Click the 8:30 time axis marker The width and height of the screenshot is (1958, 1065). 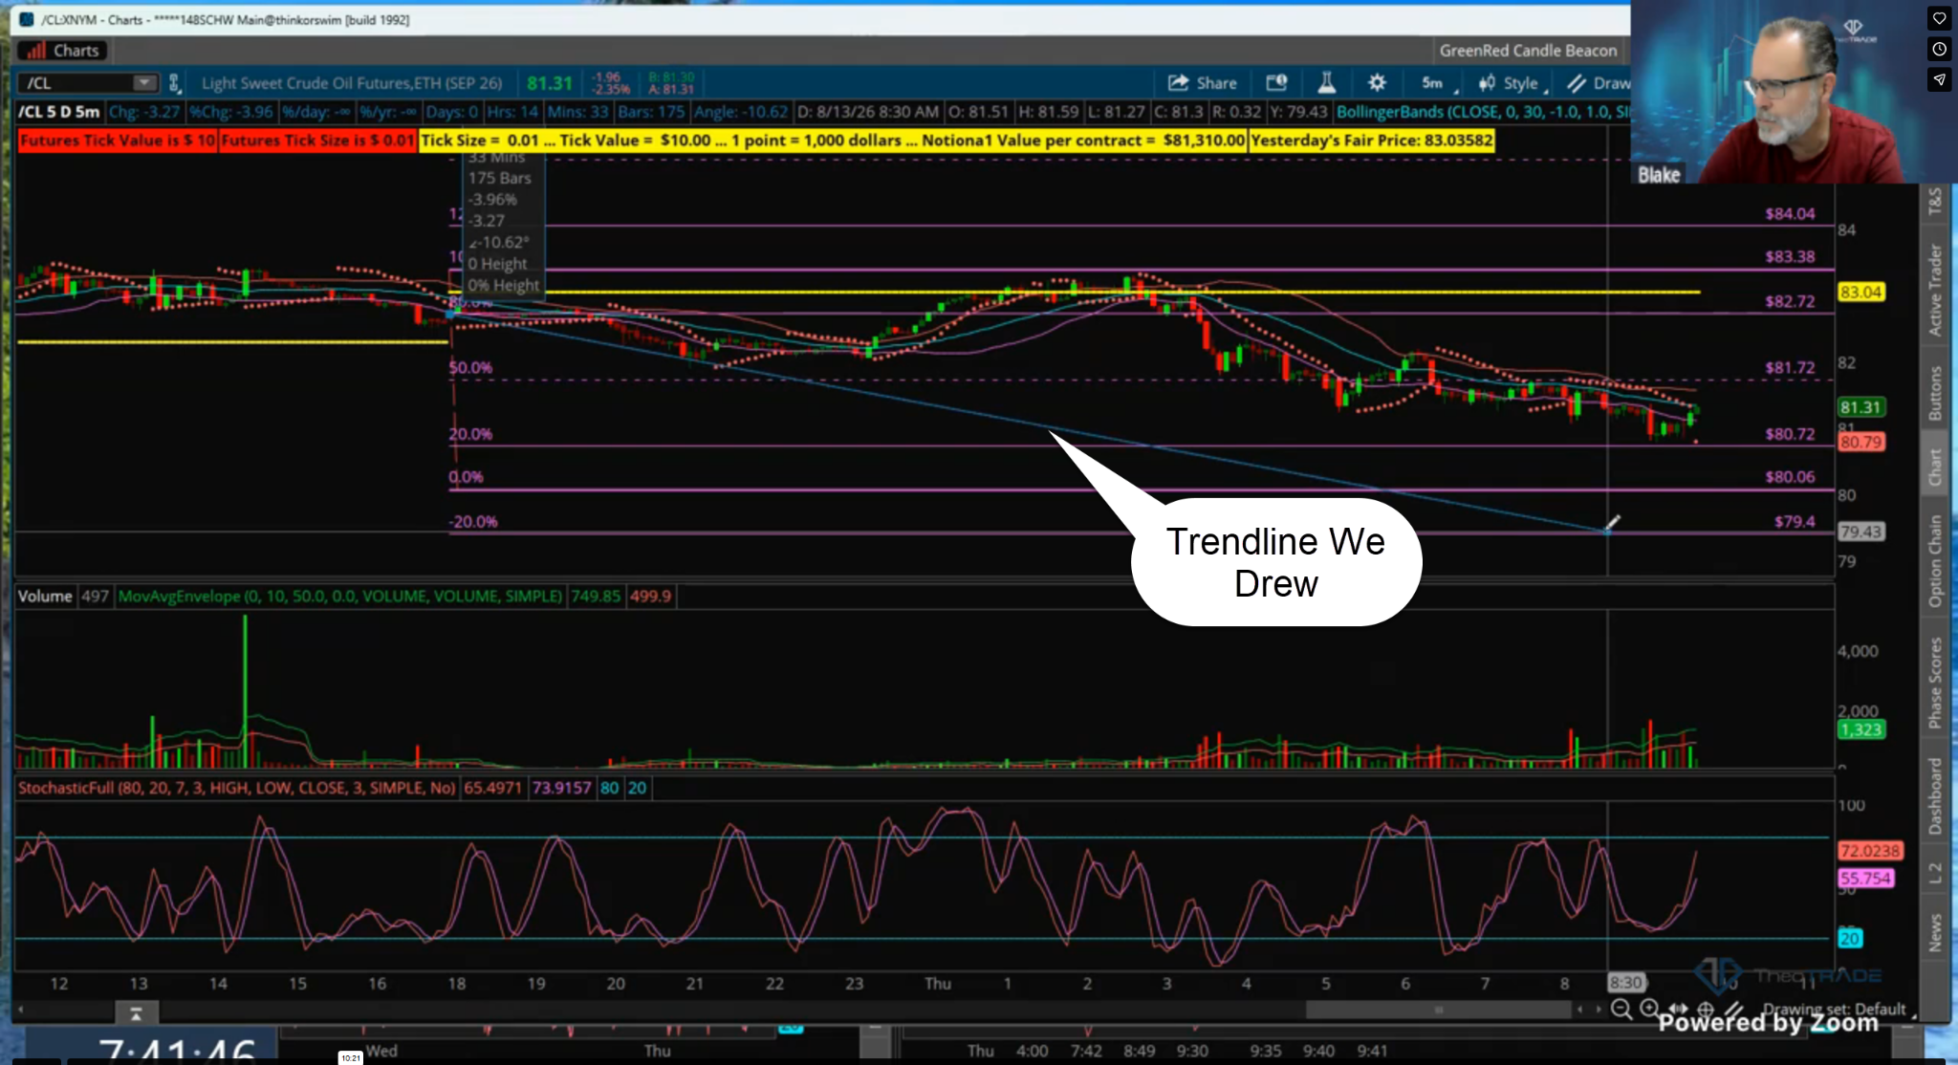1625,983
